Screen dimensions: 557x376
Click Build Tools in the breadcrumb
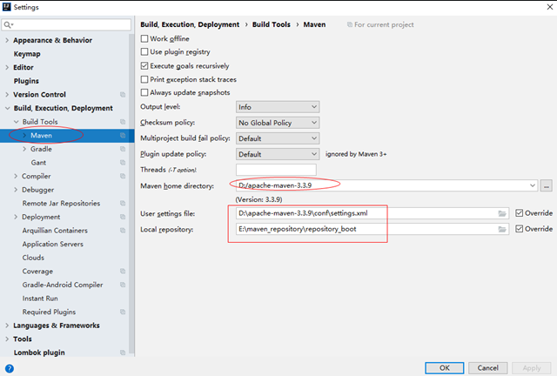(x=272, y=24)
